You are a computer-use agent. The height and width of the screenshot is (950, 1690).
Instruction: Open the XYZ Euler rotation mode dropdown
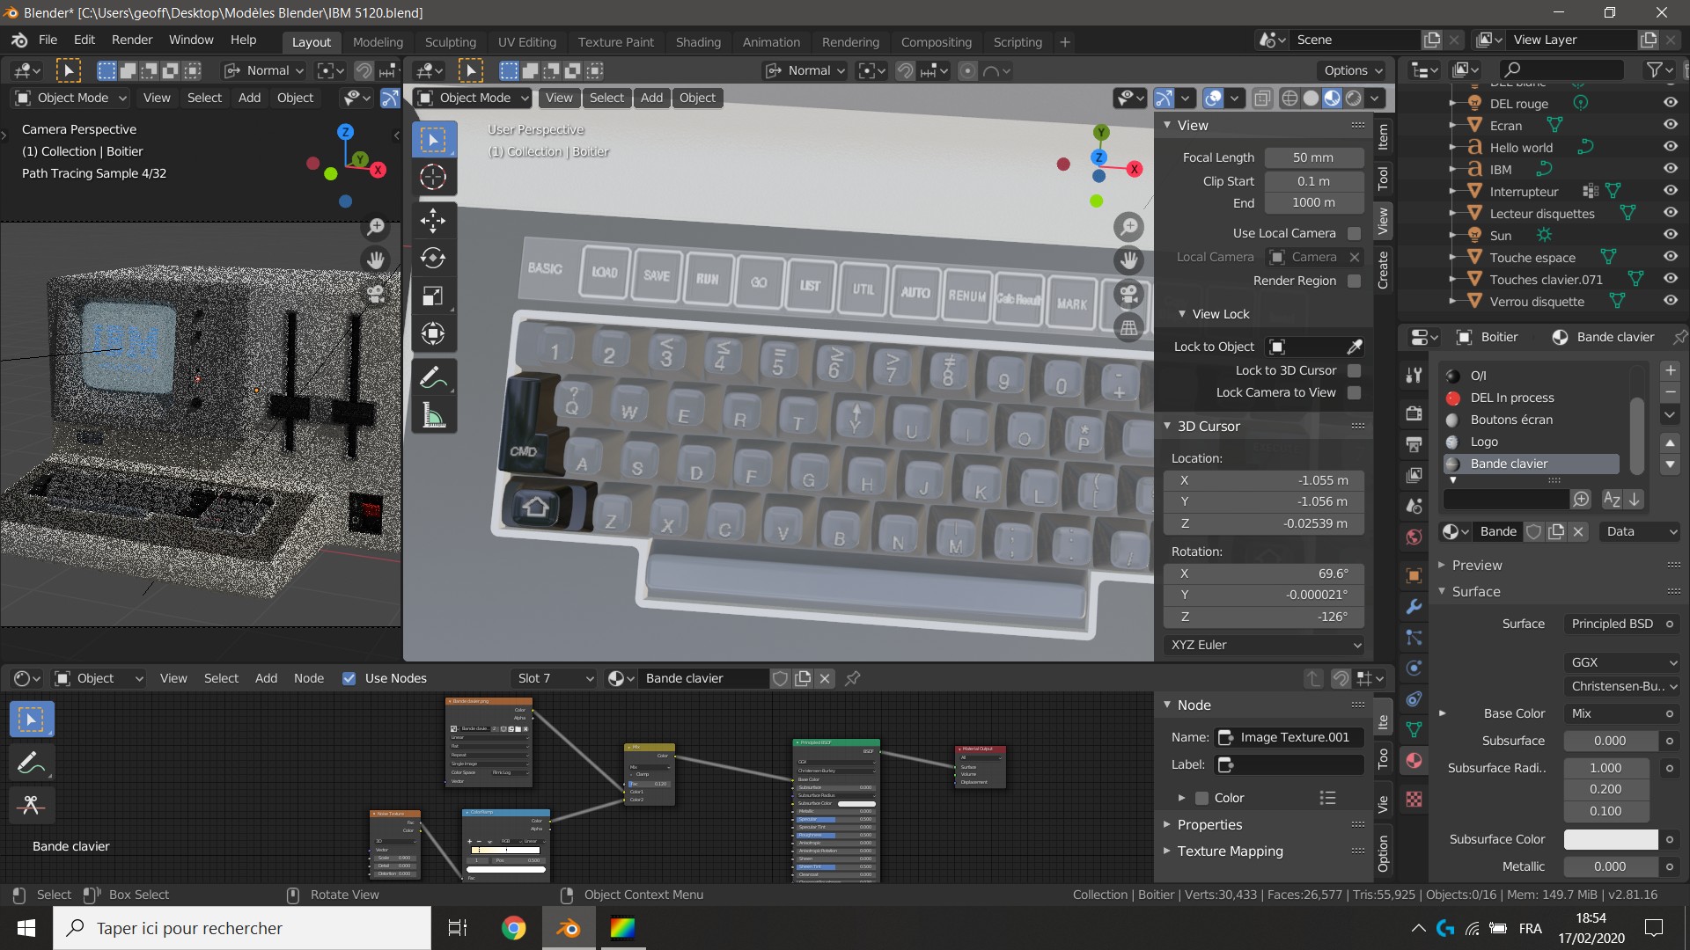point(1263,645)
